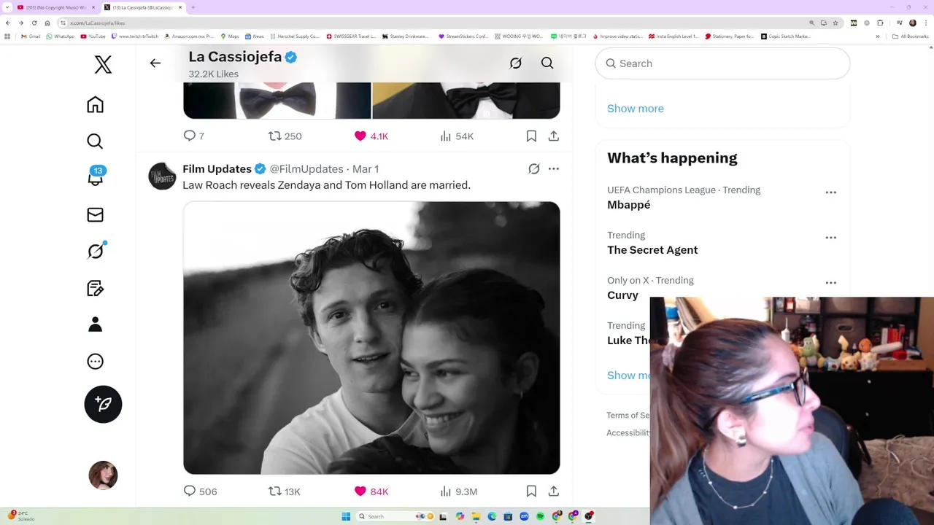
Task: Open Explore via the sidebar magnifier icon
Action: [x=95, y=141]
